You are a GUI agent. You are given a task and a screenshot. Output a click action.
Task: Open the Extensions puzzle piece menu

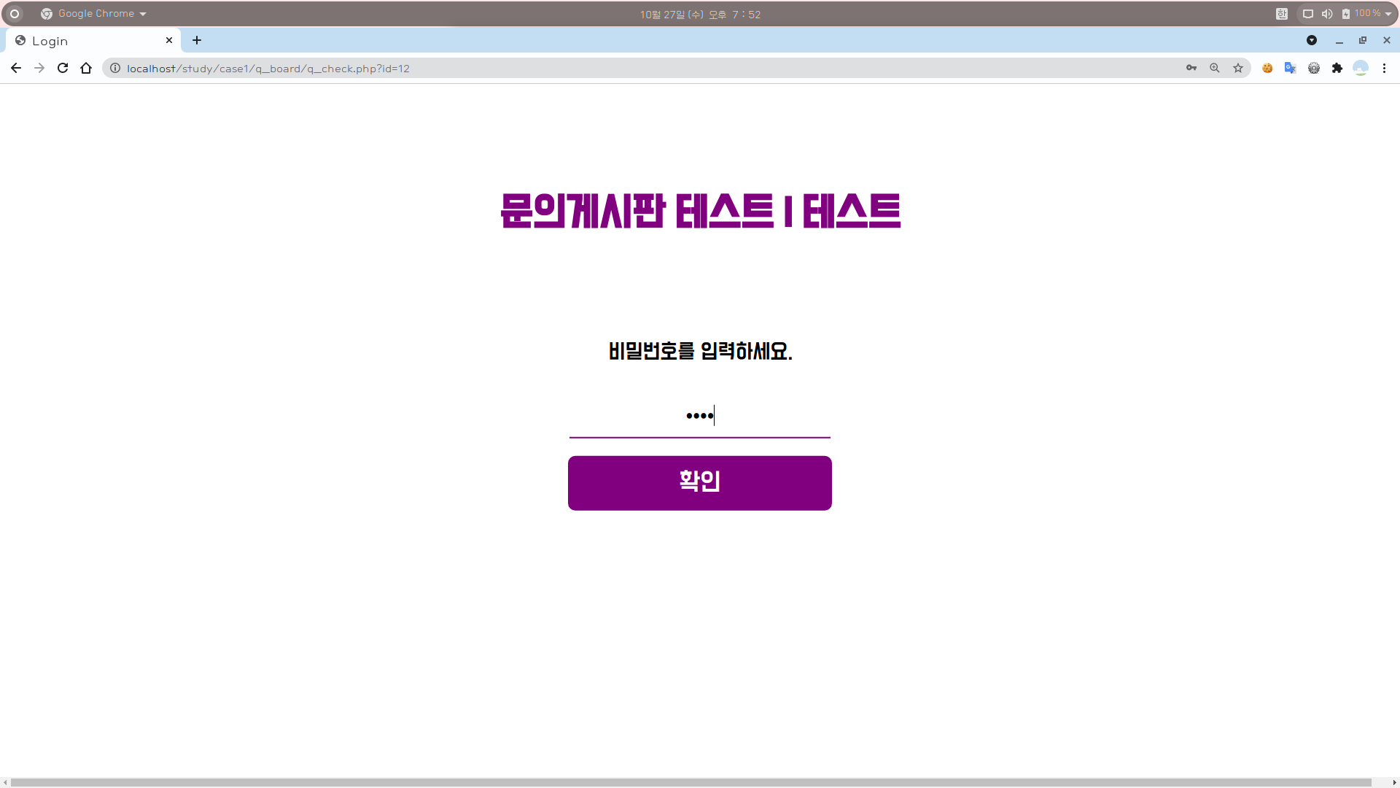tap(1337, 68)
